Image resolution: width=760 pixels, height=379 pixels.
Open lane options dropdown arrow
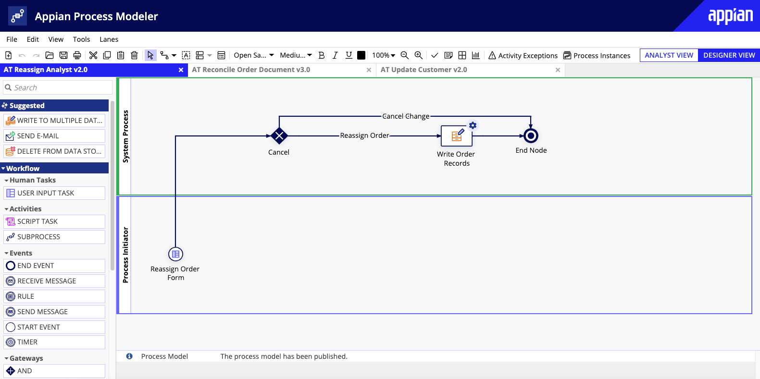coord(210,55)
